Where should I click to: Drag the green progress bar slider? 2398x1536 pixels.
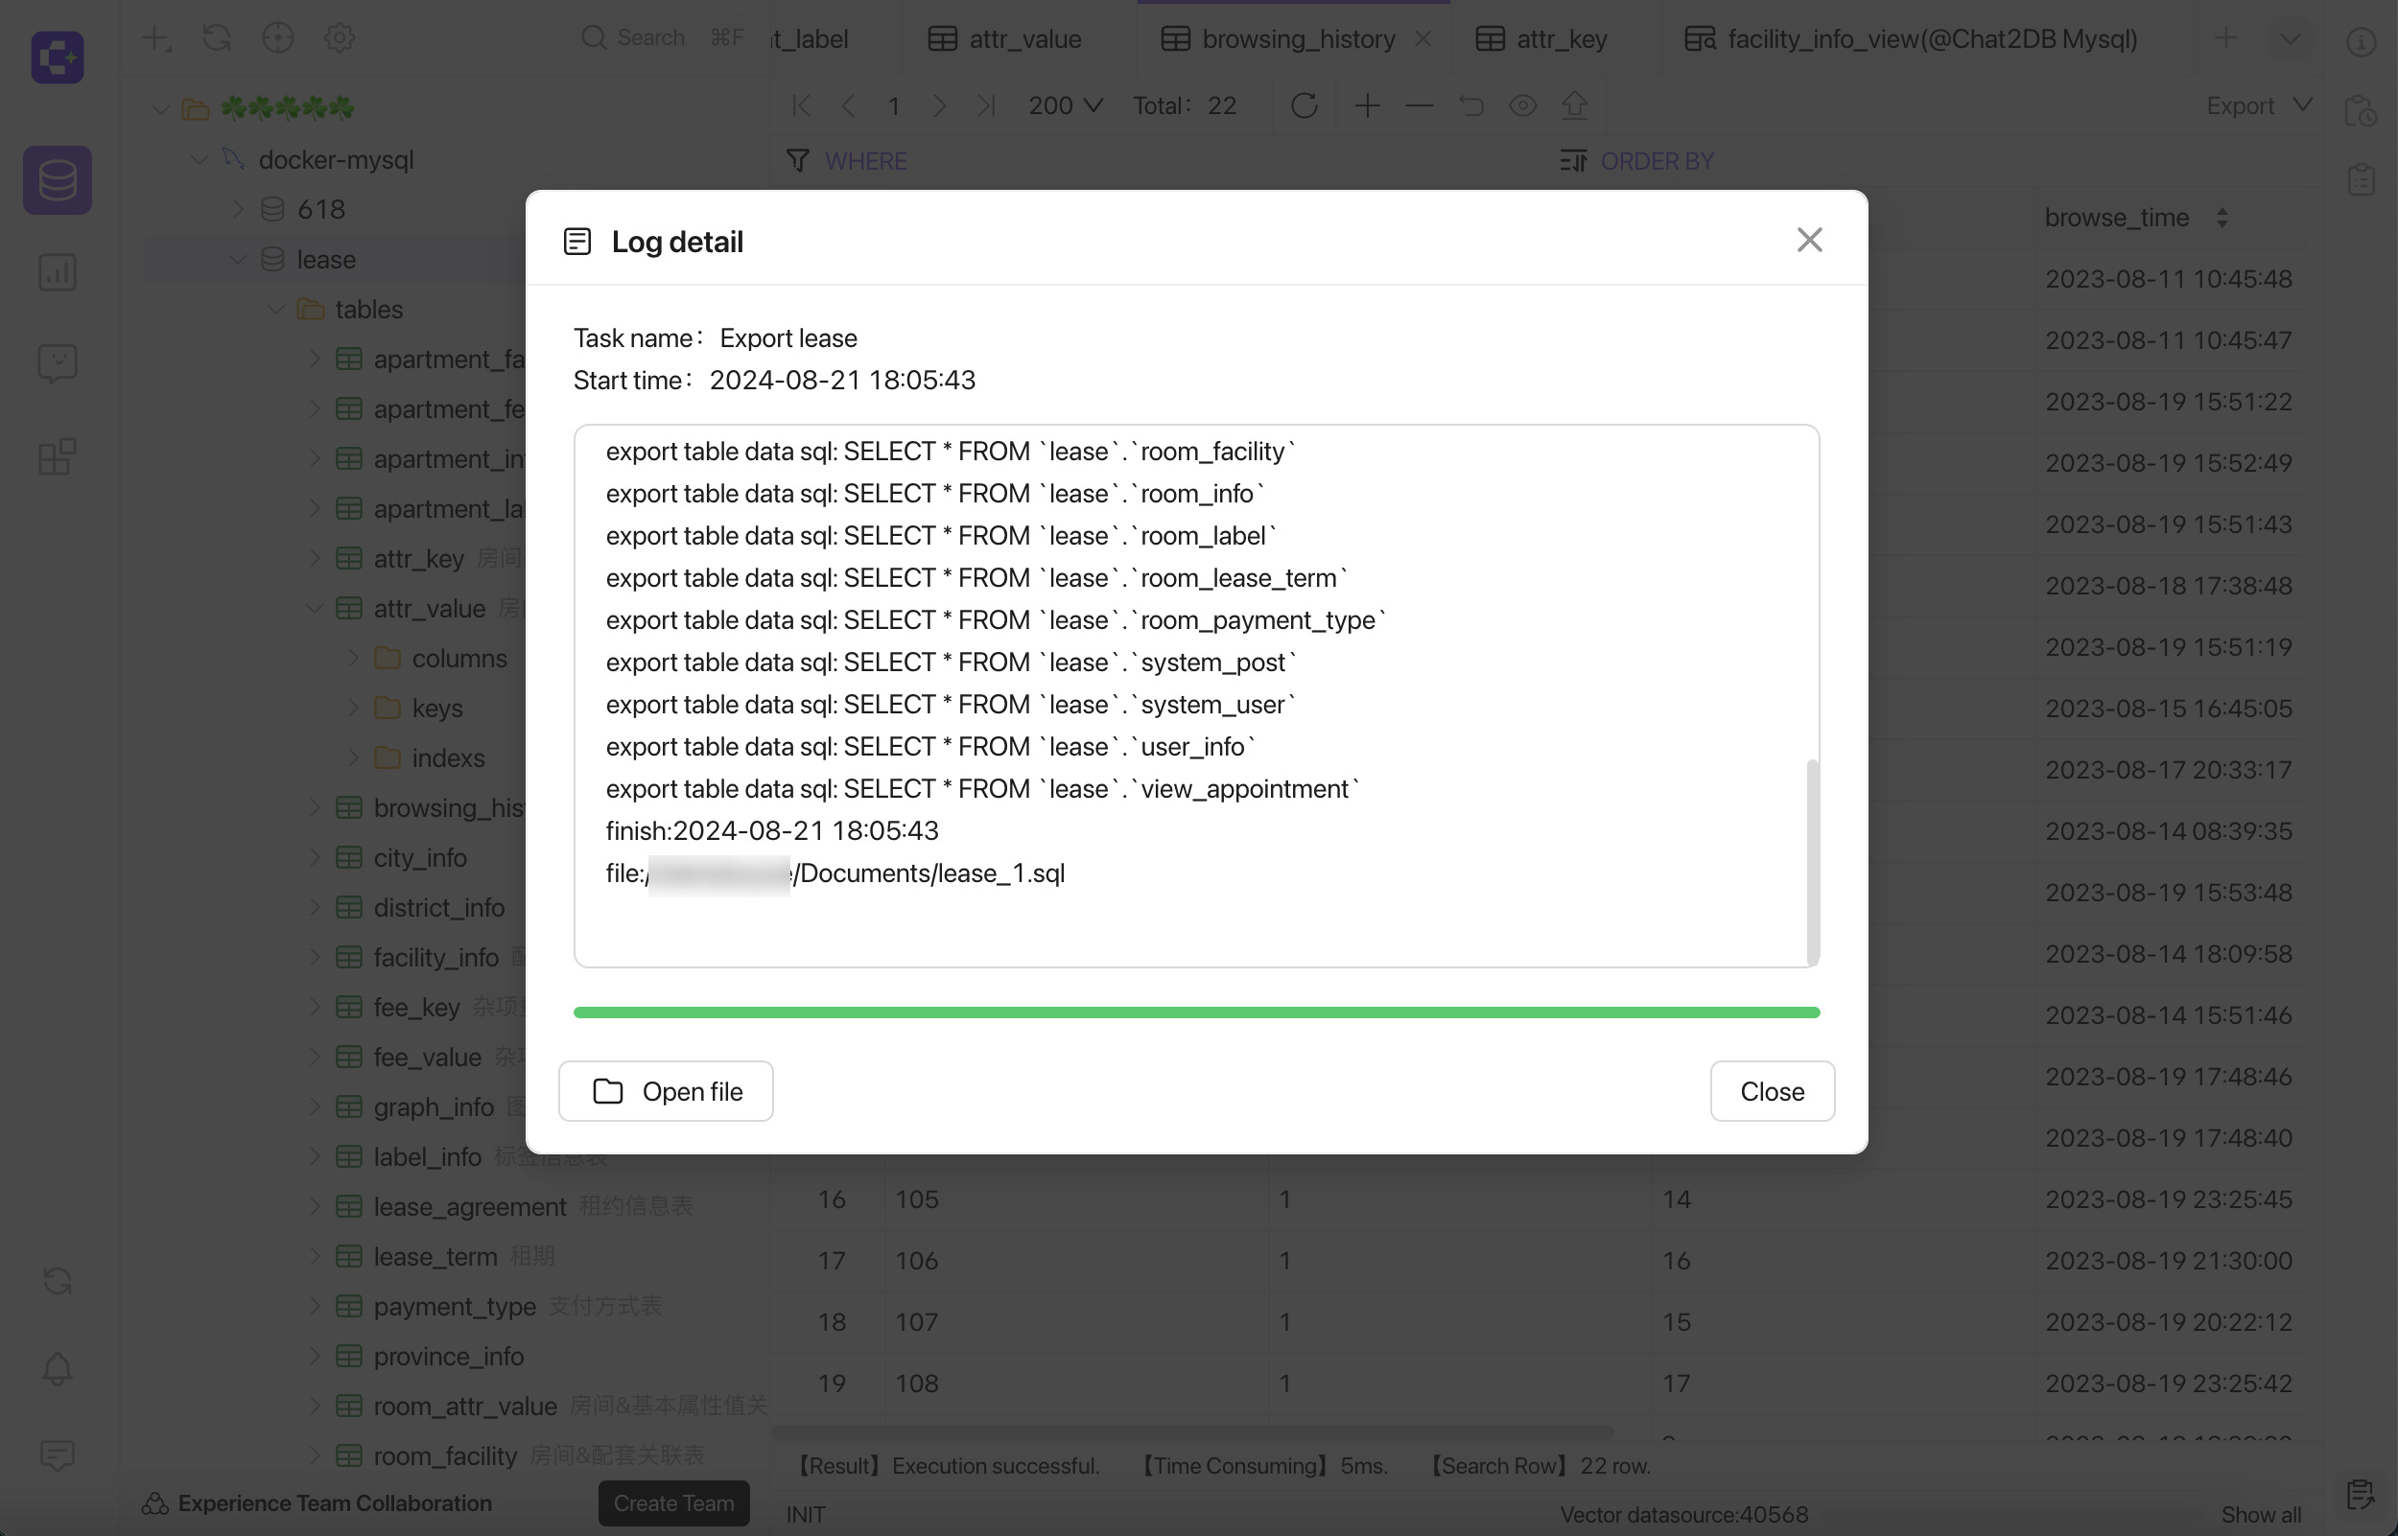(x=1814, y=1012)
